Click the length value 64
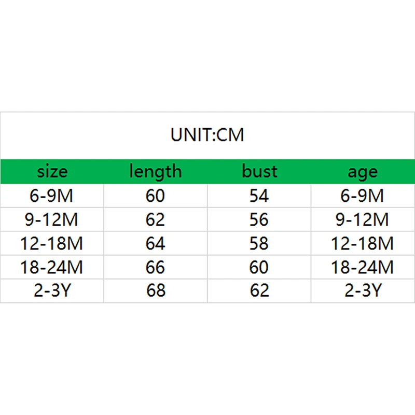 [156, 243]
